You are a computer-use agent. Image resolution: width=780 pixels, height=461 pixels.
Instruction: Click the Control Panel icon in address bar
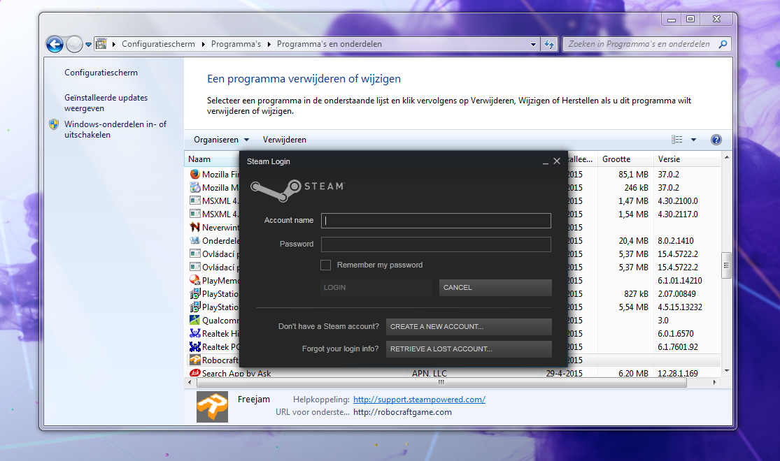click(x=101, y=44)
